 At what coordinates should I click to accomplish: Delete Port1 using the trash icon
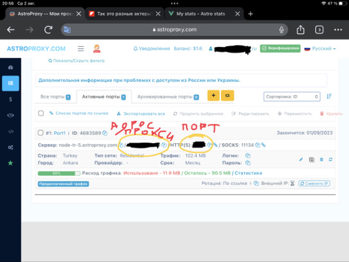(x=321, y=159)
